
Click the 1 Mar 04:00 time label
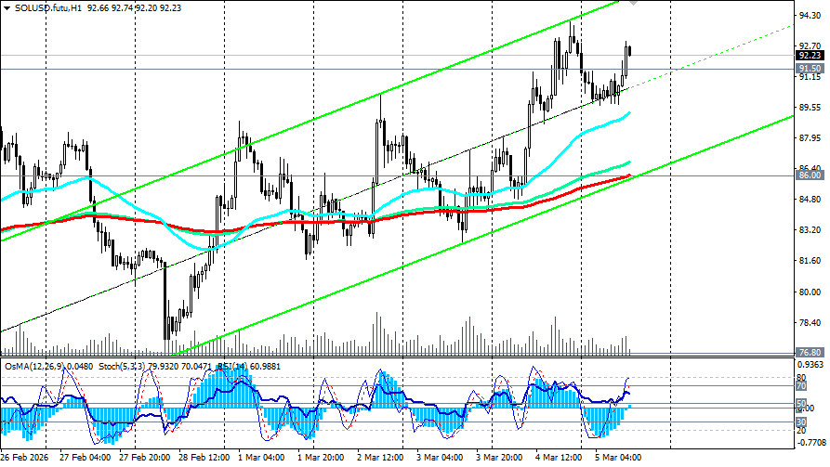[x=261, y=458]
